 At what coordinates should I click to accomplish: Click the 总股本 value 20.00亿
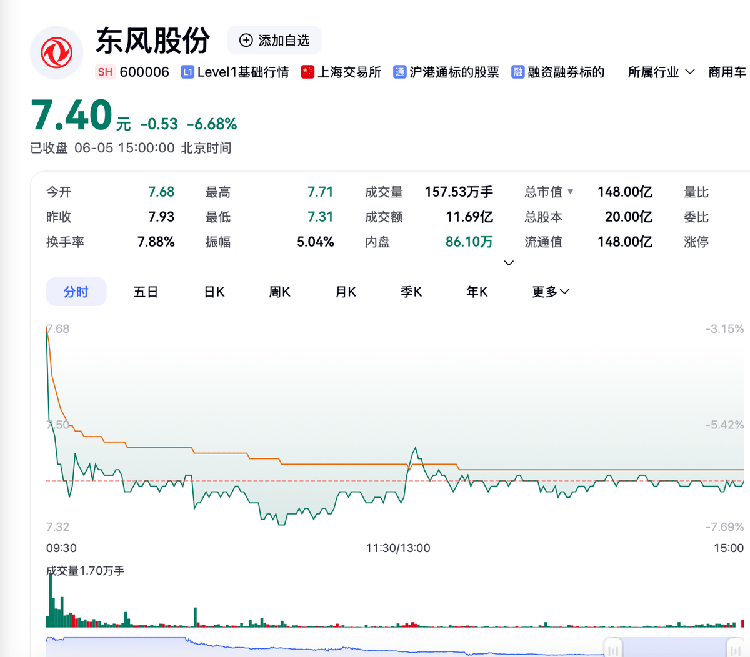tap(629, 217)
